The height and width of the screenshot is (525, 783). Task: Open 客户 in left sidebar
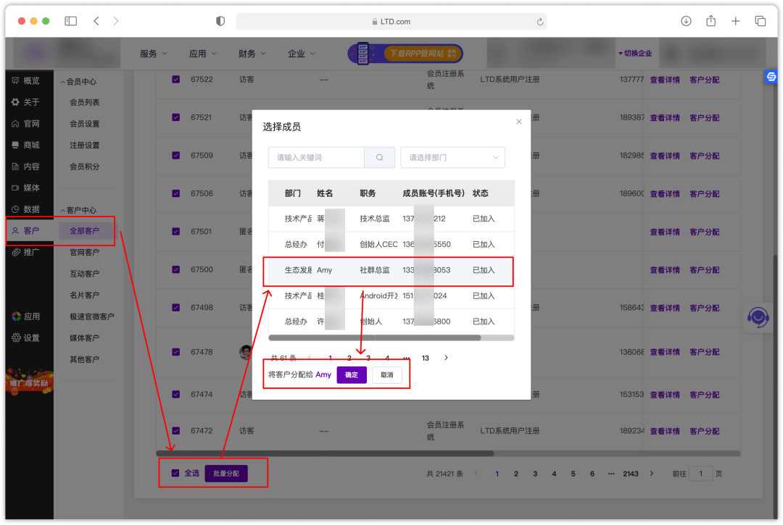[x=26, y=230]
